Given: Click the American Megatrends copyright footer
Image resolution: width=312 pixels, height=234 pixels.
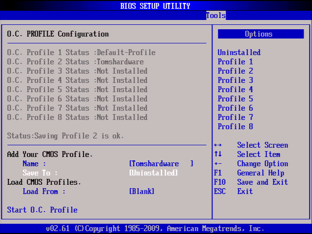Looking at the screenshot, I should (155, 229).
